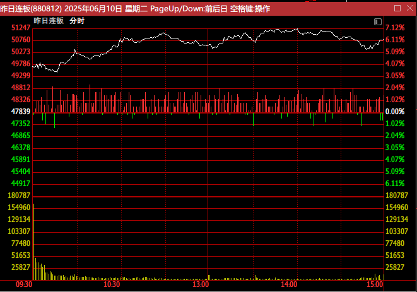This screenshot has width=417, height=292.
Task: Click the tall opening volume bars at 09:30
Action: tap(36, 268)
